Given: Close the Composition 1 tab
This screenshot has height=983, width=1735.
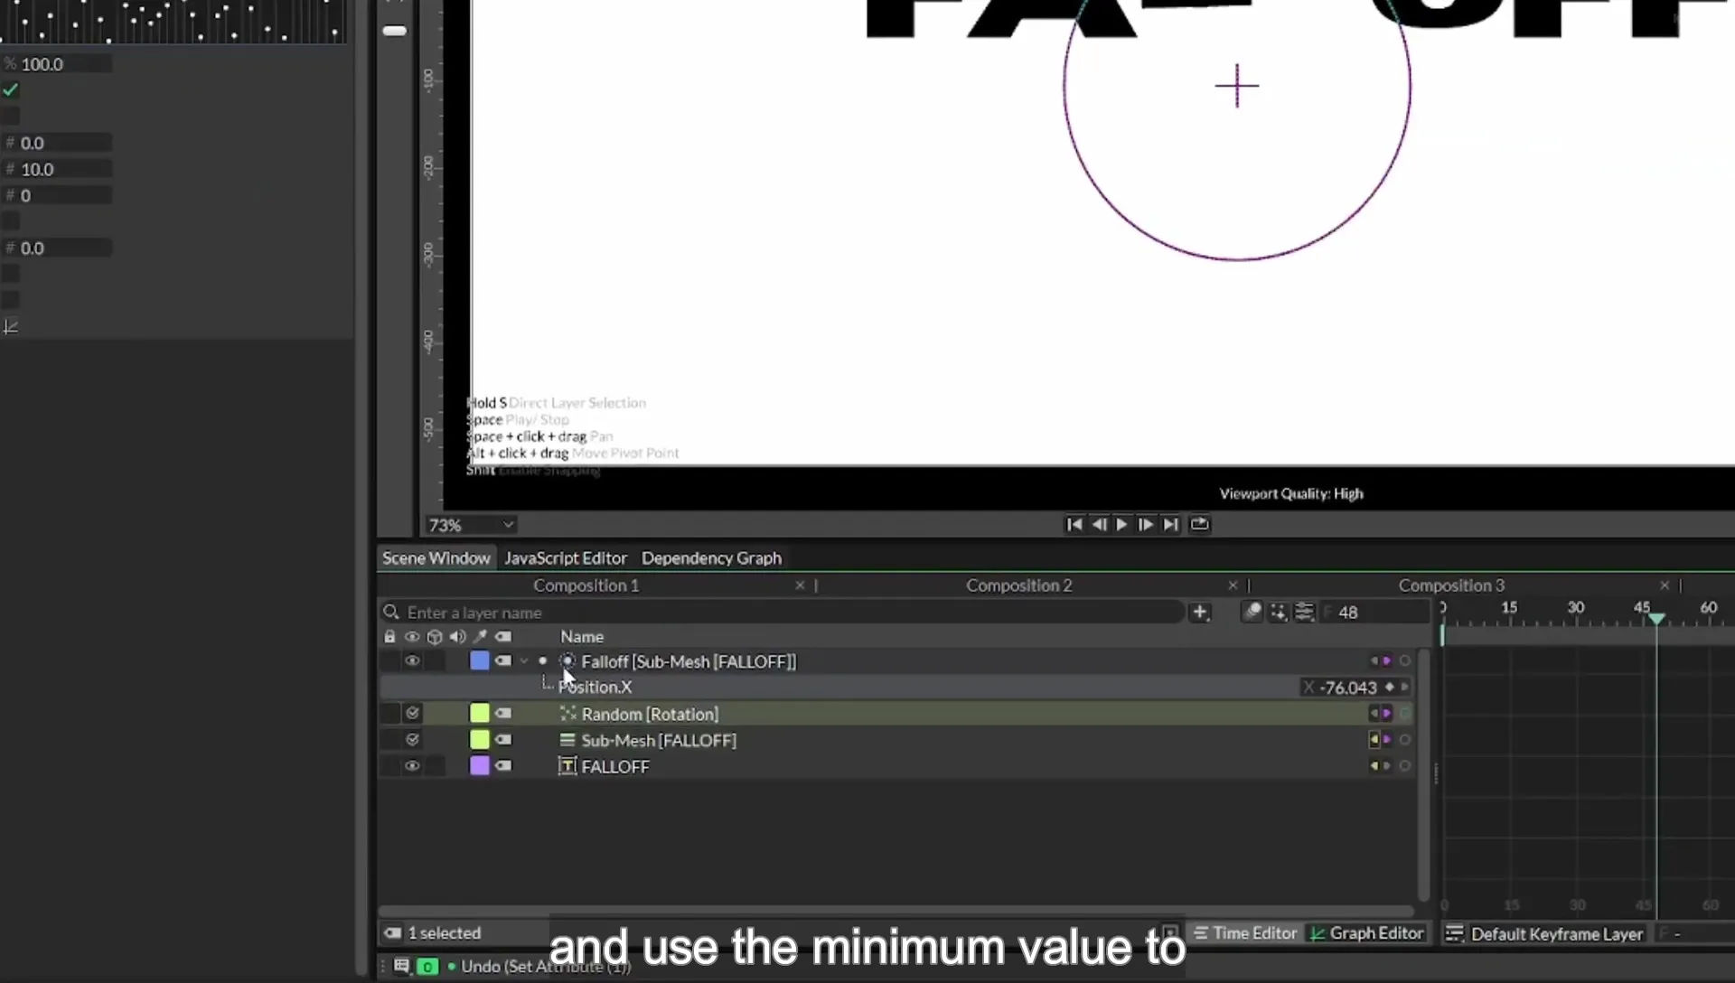Looking at the screenshot, I should [x=800, y=585].
